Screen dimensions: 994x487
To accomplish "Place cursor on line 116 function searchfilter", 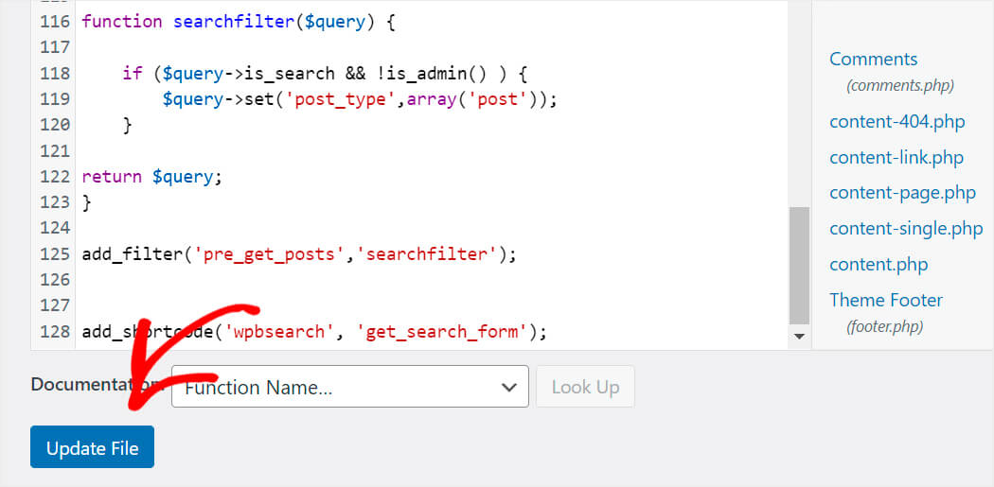I will [x=239, y=22].
